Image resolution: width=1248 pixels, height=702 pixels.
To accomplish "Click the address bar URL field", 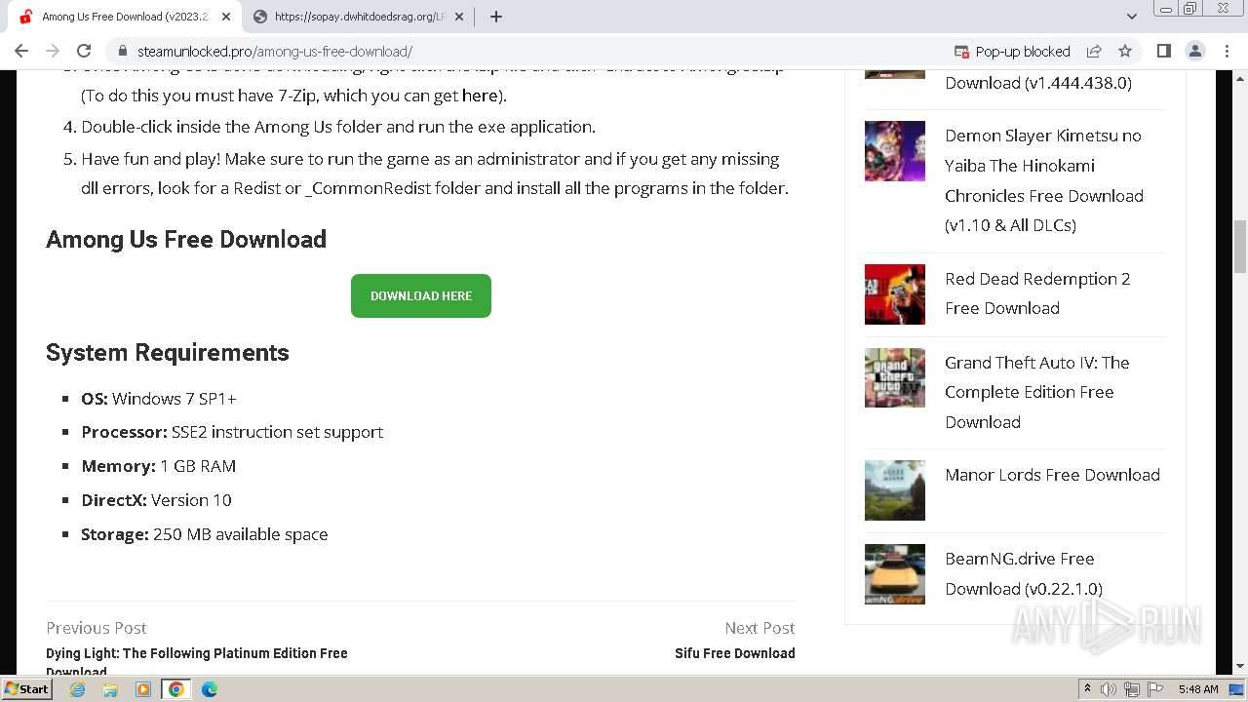I will point(526,51).
